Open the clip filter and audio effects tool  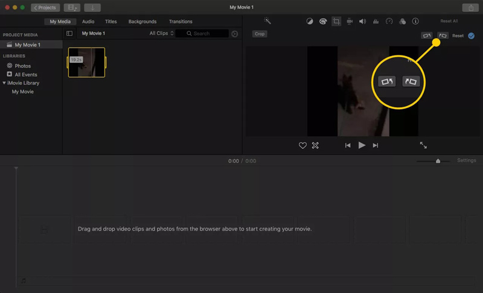click(x=402, y=22)
